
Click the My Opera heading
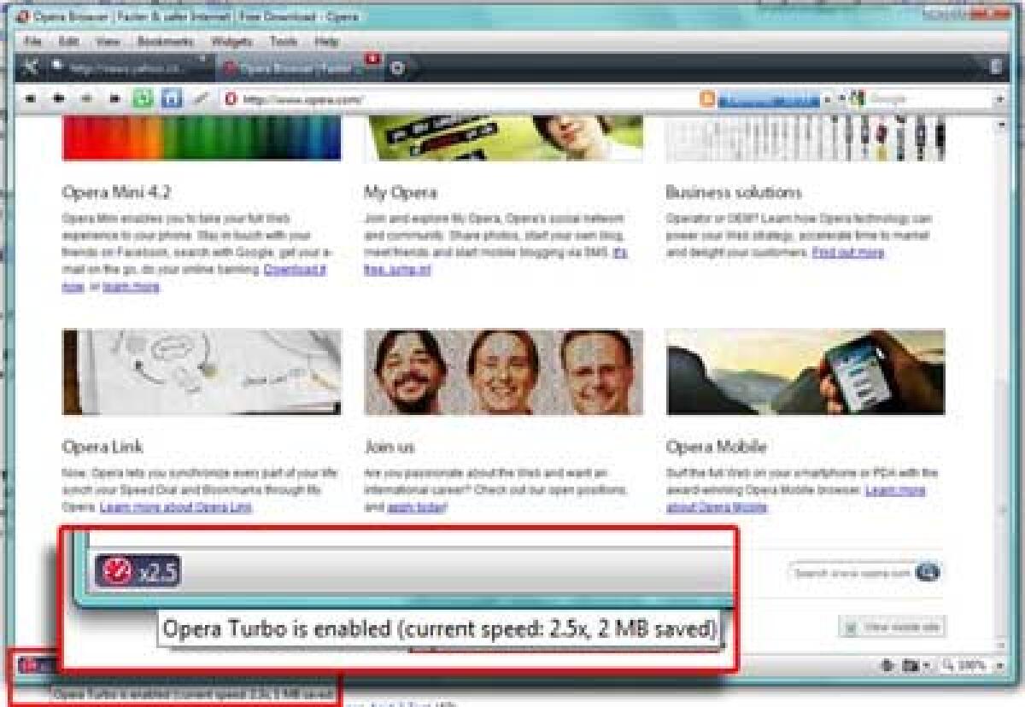point(400,192)
